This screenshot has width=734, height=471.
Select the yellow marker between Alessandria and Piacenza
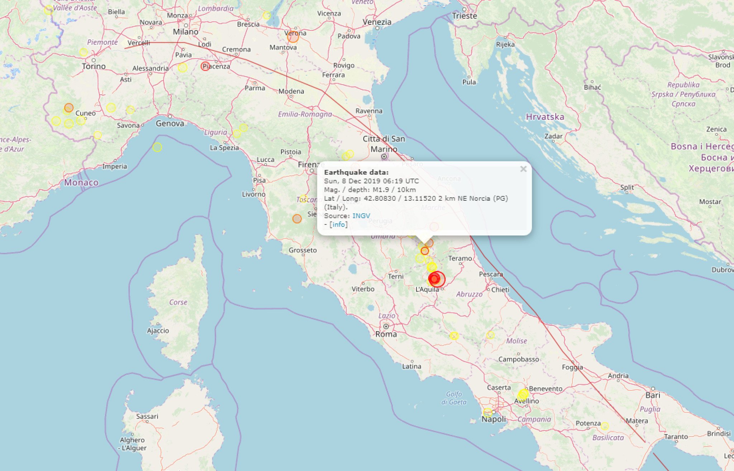182,67
